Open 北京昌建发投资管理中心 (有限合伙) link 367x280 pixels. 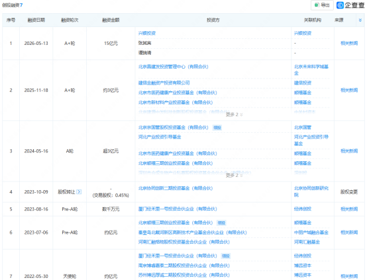tap(173, 67)
